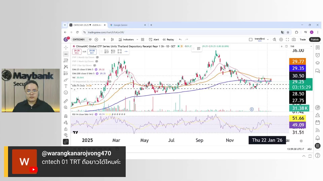Open the Trade panel
Screen dimensions: 323x181
[303, 39]
